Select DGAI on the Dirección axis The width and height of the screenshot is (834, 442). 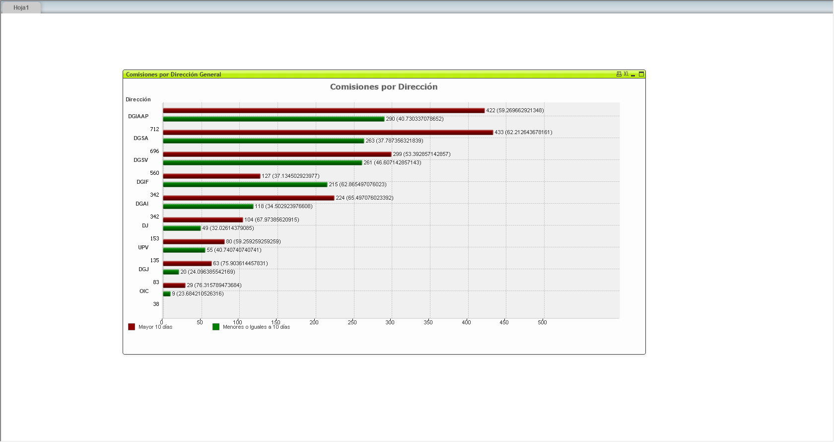pos(142,204)
